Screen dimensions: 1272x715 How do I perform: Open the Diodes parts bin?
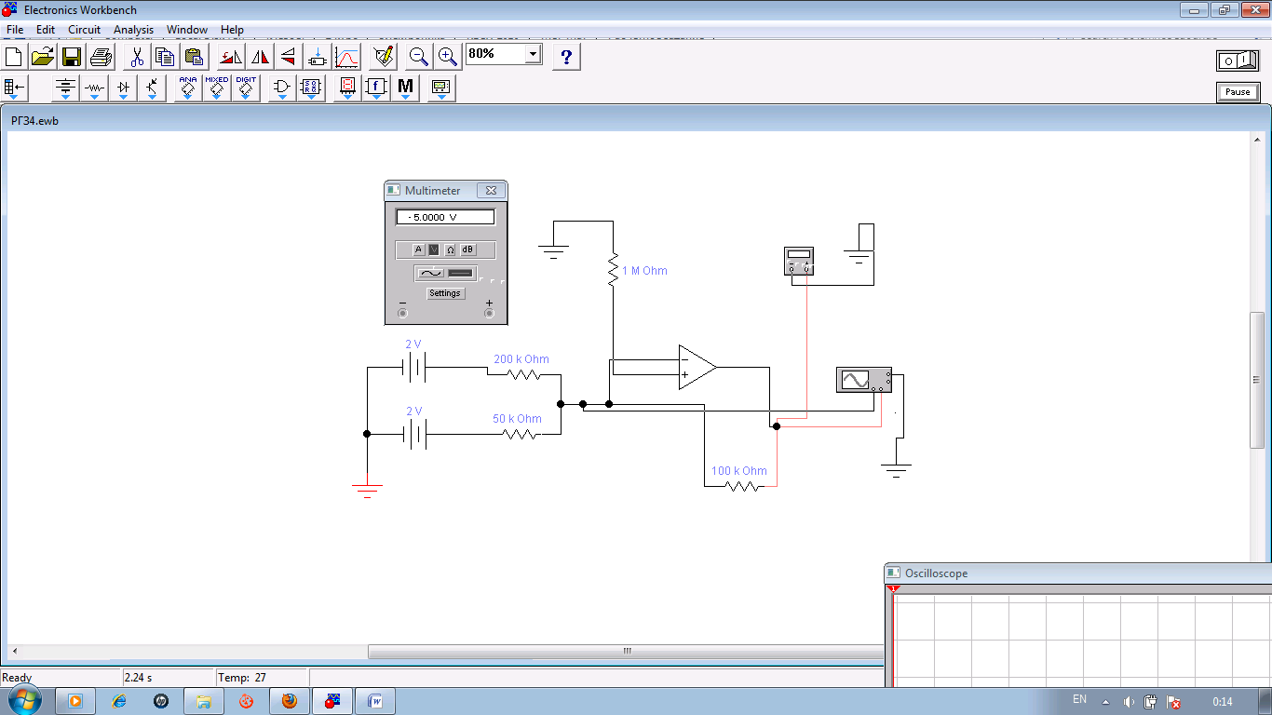pos(123,88)
